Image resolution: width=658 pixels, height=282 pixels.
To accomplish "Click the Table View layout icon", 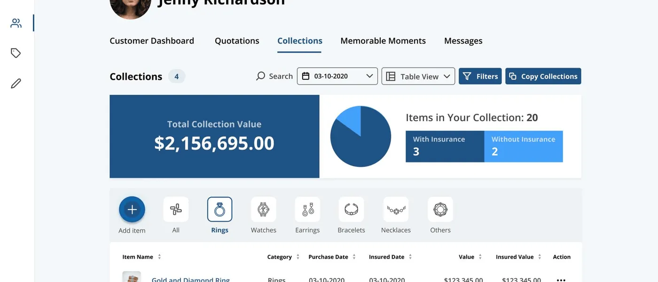I will 391,76.
